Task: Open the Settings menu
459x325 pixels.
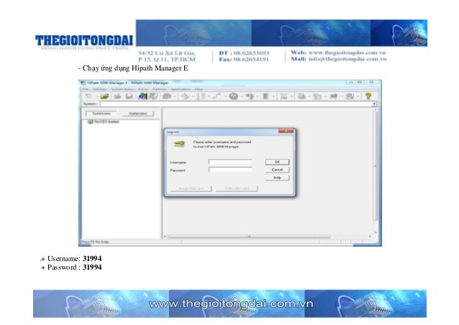Action: pos(99,89)
